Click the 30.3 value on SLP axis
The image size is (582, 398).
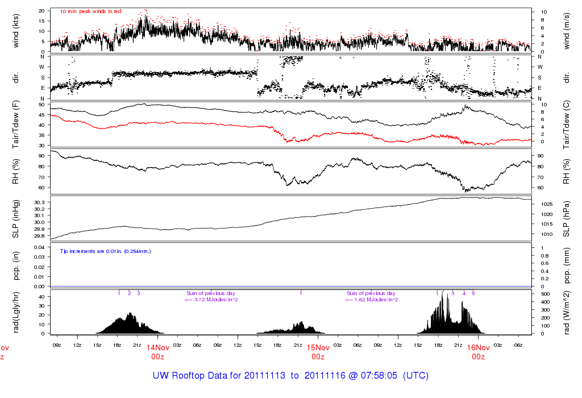pos(39,202)
